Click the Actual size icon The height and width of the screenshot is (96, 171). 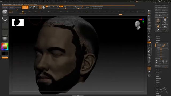point(149,23)
